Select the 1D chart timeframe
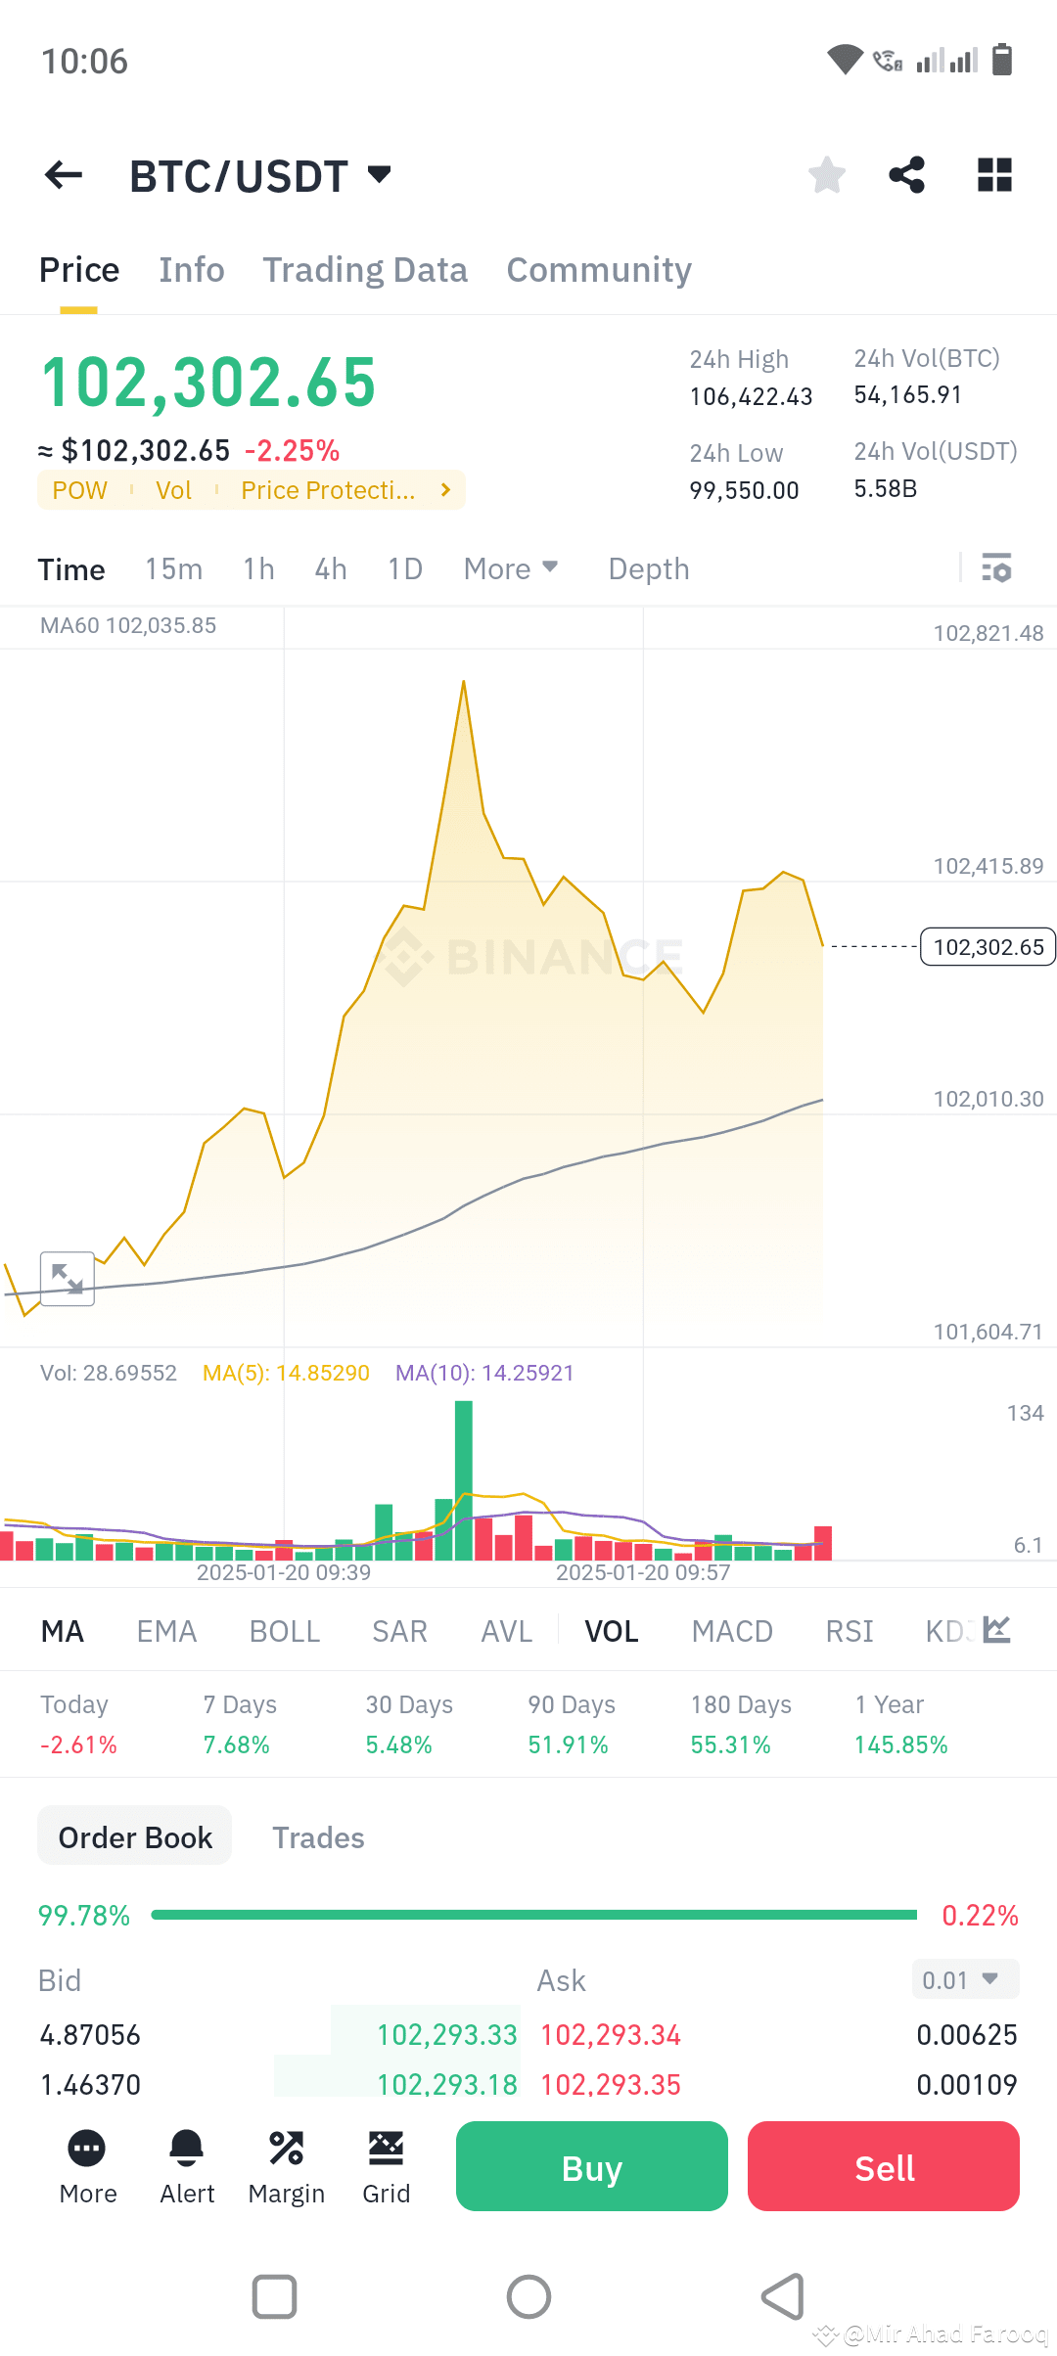 pyautogui.click(x=404, y=568)
